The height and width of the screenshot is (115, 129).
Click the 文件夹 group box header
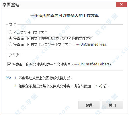(x=14, y=55)
